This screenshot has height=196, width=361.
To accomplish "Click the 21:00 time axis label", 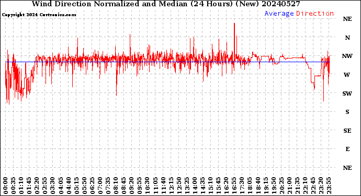I will coord(289,186).
